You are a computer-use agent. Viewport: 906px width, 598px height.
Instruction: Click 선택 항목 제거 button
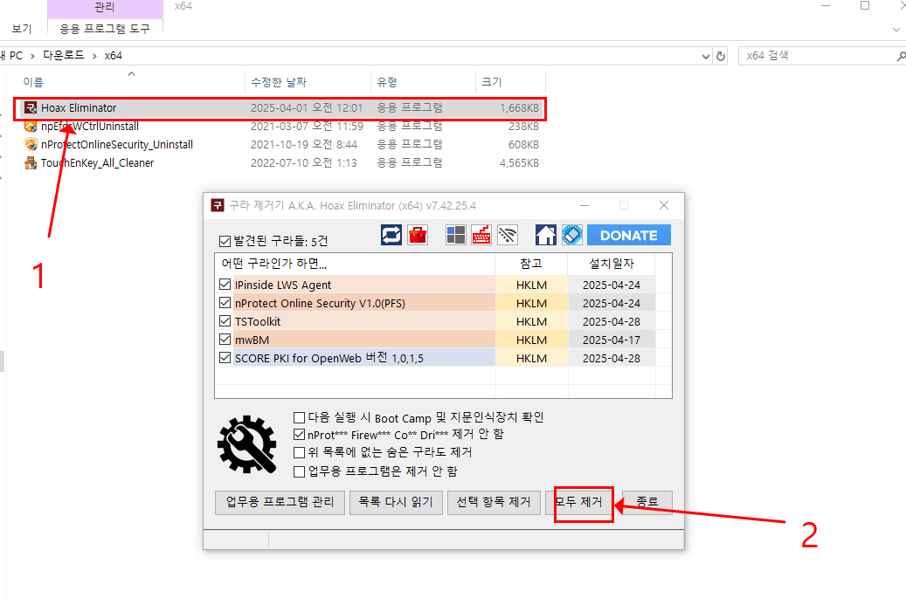pyautogui.click(x=494, y=502)
